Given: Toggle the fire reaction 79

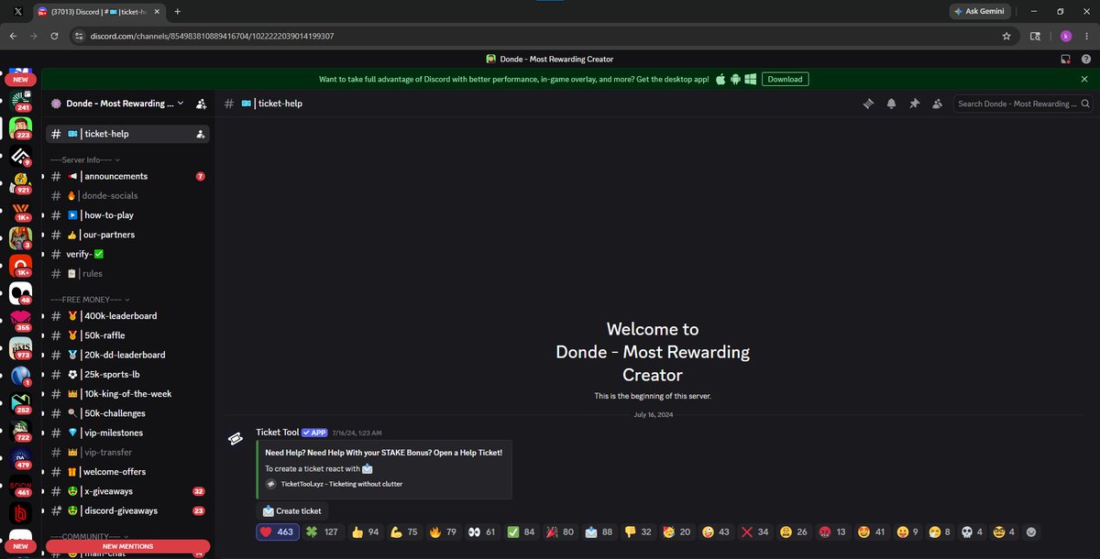Looking at the screenshot, I should click(x=444, y=532).
